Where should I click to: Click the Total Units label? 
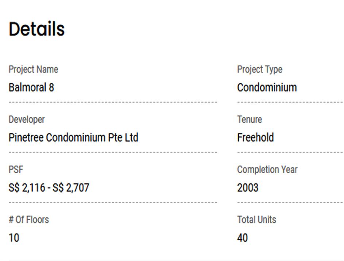click(x=256, y=220)
